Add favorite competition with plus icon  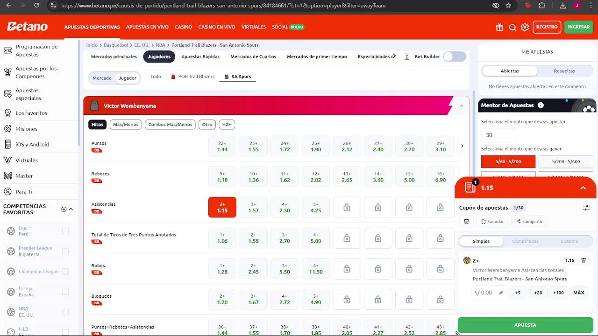(64, 209)
